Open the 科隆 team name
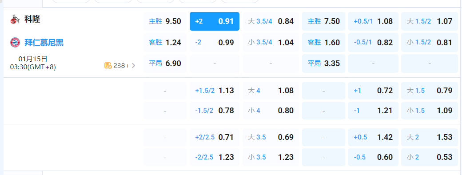Screen dimensions: 462x175 32,20
